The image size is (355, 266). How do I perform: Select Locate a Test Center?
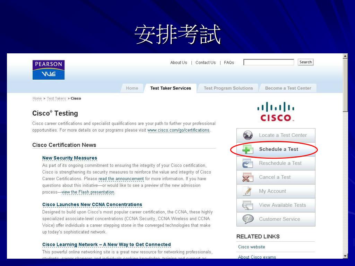click(x=276, y=135)
